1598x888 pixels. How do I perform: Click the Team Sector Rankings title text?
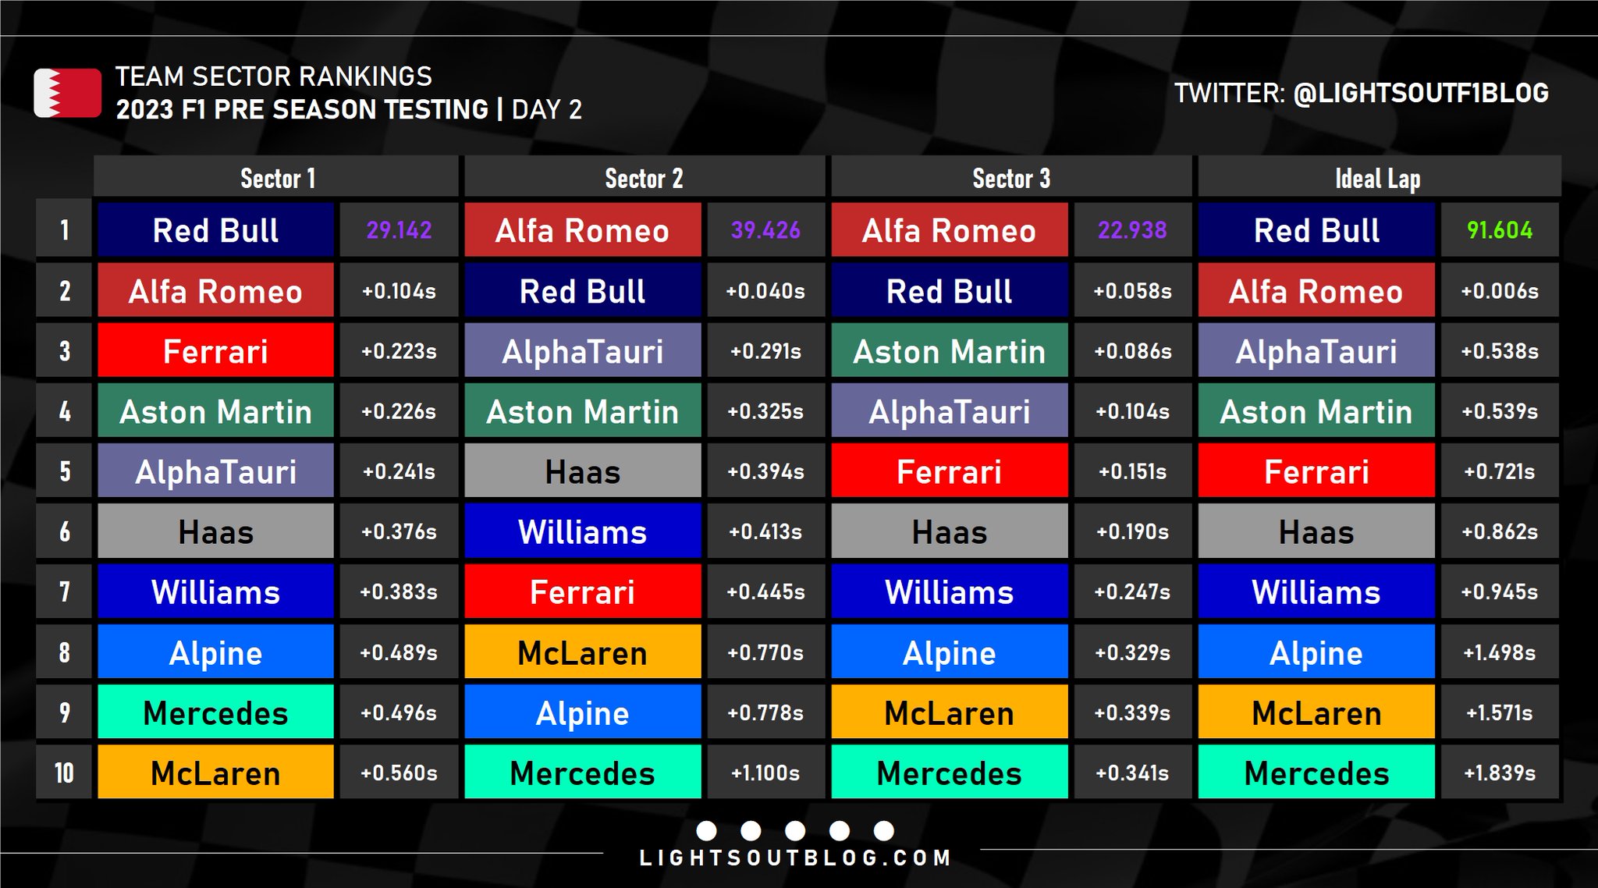274,76
